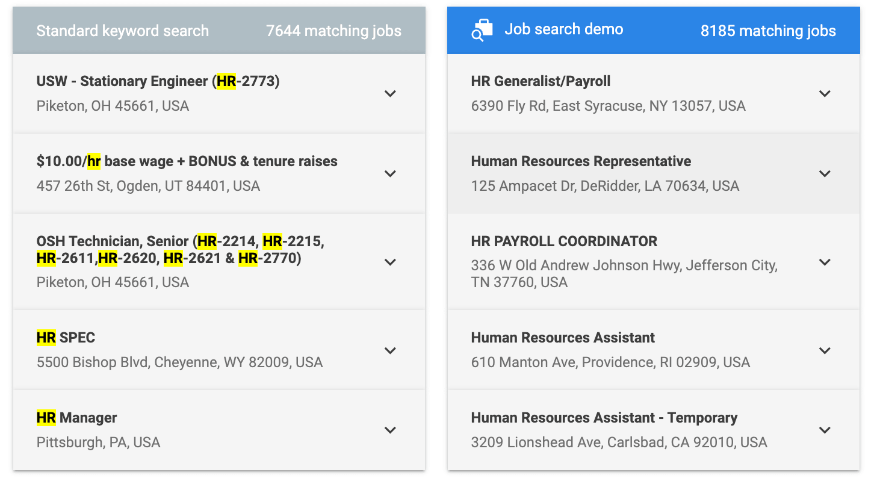Click the Job search demo header title
Screen dimensions: 880x490
pos(563,29)
